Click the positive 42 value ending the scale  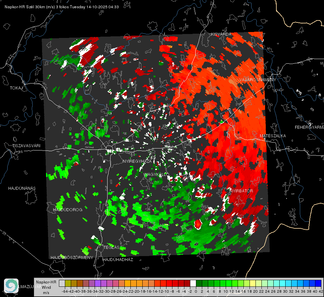[321, 291]
